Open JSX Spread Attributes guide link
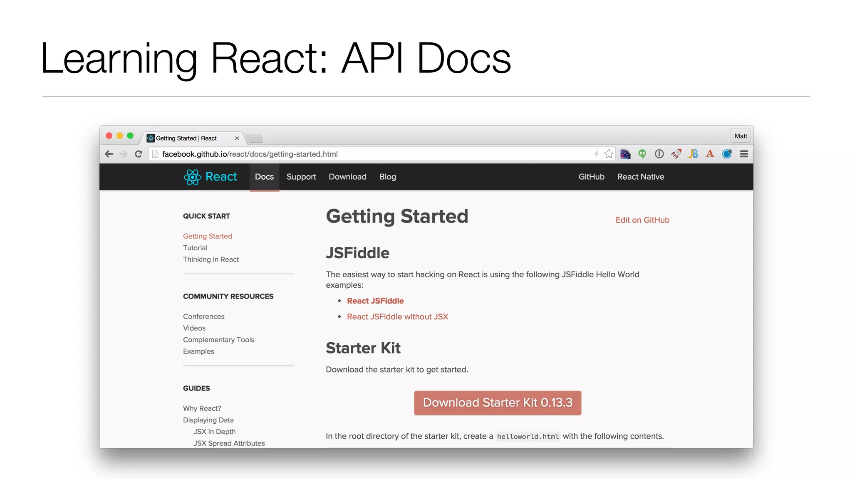 coord(229,443)
